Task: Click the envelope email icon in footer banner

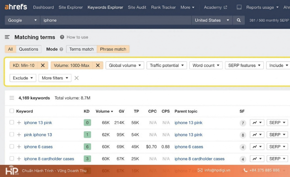Action: [x=200, y=170]
